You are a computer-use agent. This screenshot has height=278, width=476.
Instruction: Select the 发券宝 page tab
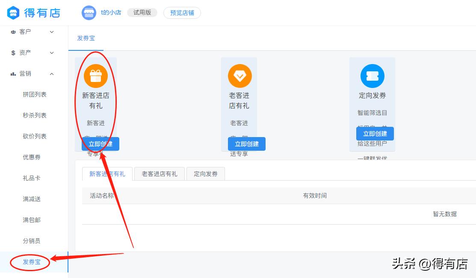[86, 38]
